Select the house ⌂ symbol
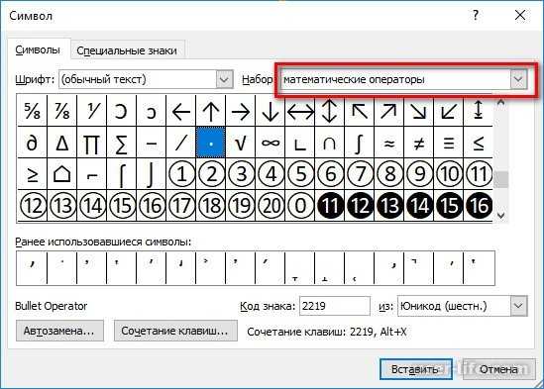The image size is (544, 389). 61,173
